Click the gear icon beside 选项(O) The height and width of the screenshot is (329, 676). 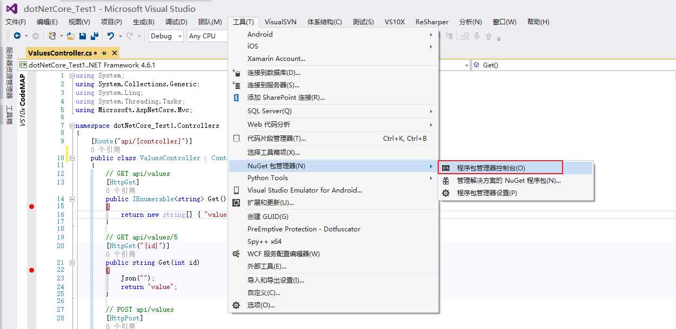pos(236,305)
